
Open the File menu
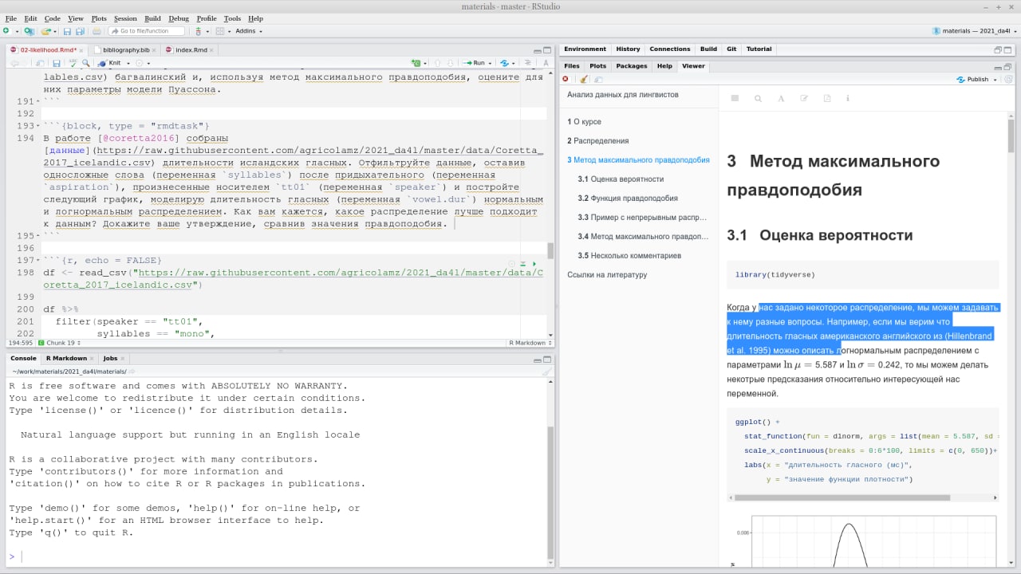(x=11, y=18)
